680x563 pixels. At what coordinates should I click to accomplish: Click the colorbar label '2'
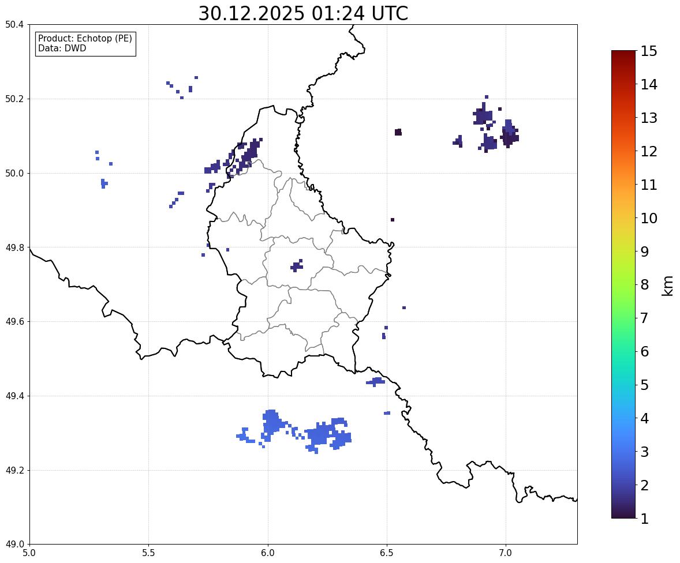(645, 485)
